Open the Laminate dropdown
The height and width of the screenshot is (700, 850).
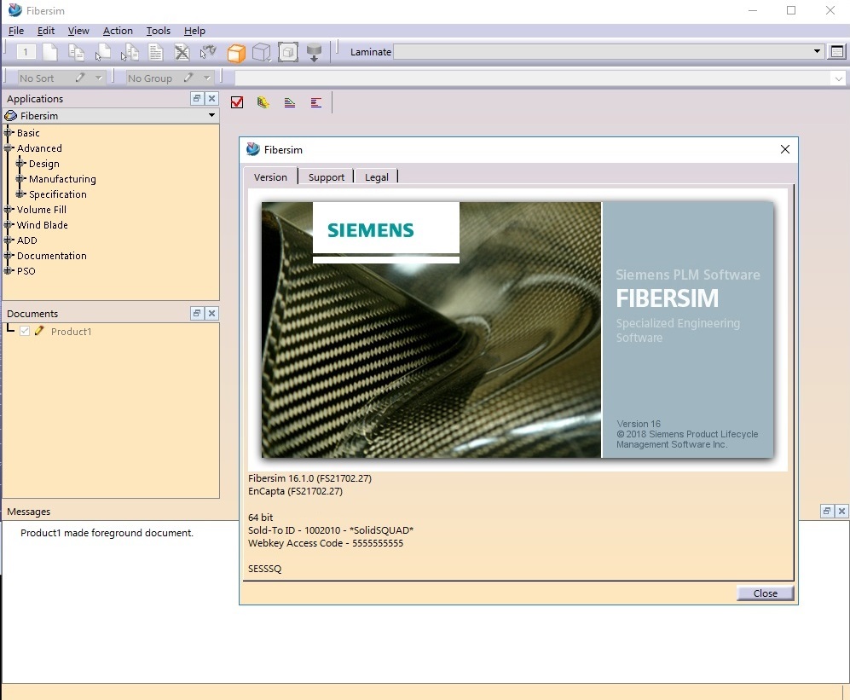(x=817, y=51)
